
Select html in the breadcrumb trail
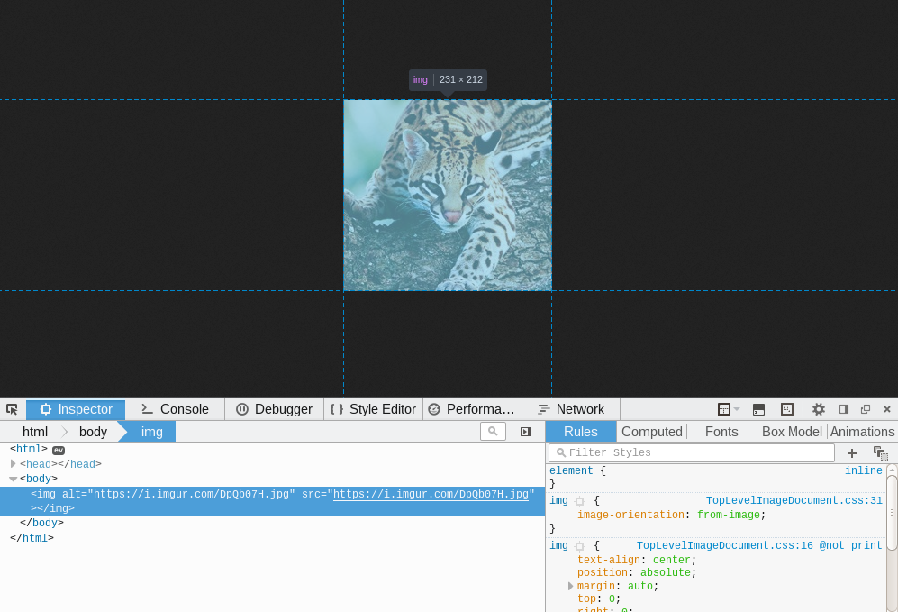(x=35, y=432)
